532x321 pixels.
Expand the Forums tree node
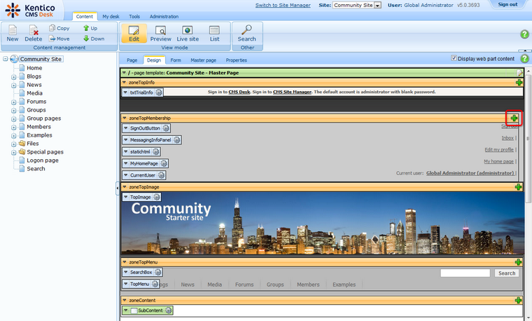13,102
